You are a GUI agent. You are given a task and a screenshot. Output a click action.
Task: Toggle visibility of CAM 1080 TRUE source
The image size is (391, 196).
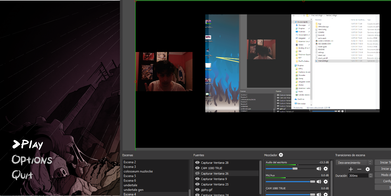[x=197, y=168]
